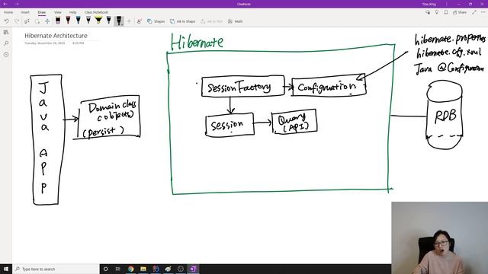Open the Insert tab
488x274 pixels.
coord(25,12)
